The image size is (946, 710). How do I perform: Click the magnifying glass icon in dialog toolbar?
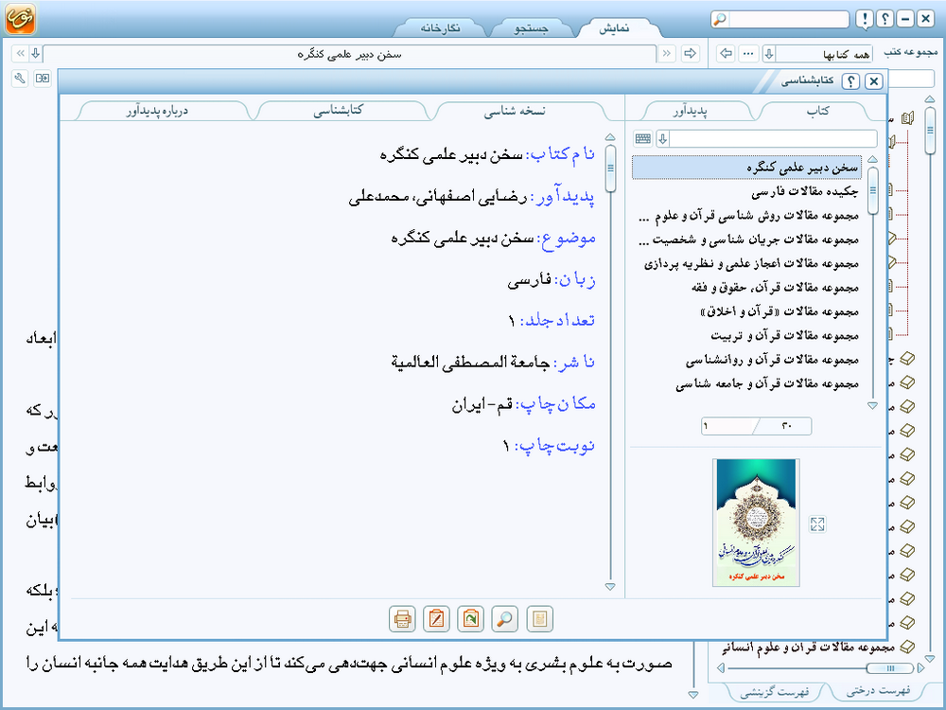(x=505, y=619)
